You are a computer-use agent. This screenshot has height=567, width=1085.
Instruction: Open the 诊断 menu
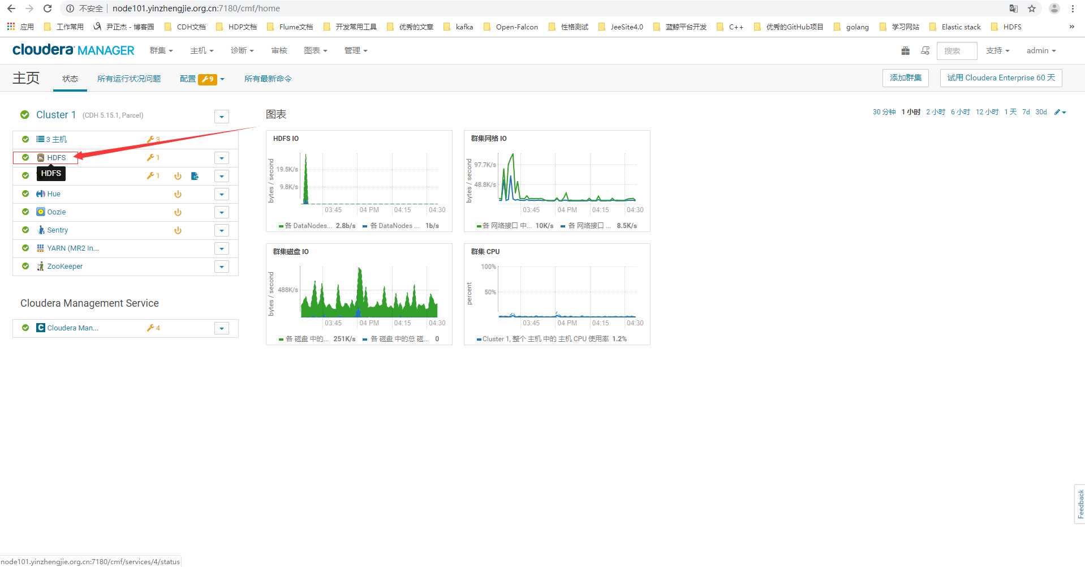(242, 50)
